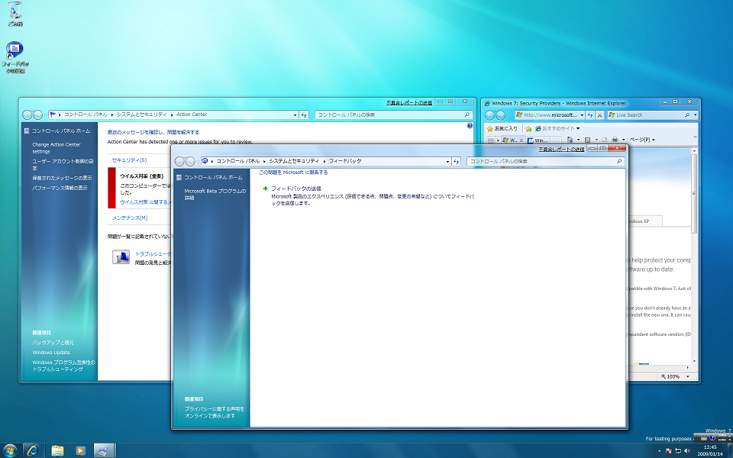Click the Back button in Internet Explorer
The width and height of the screenshot is (733, 458).
(489, 115)
